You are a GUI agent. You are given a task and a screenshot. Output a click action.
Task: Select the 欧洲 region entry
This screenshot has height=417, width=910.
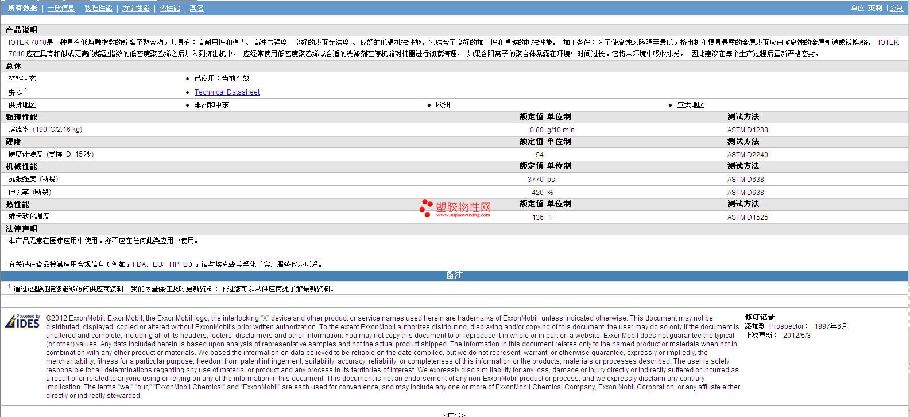click(443, 105)
